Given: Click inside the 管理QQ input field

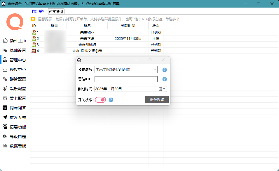Looking at the screenshot, I should coord(125,79).
